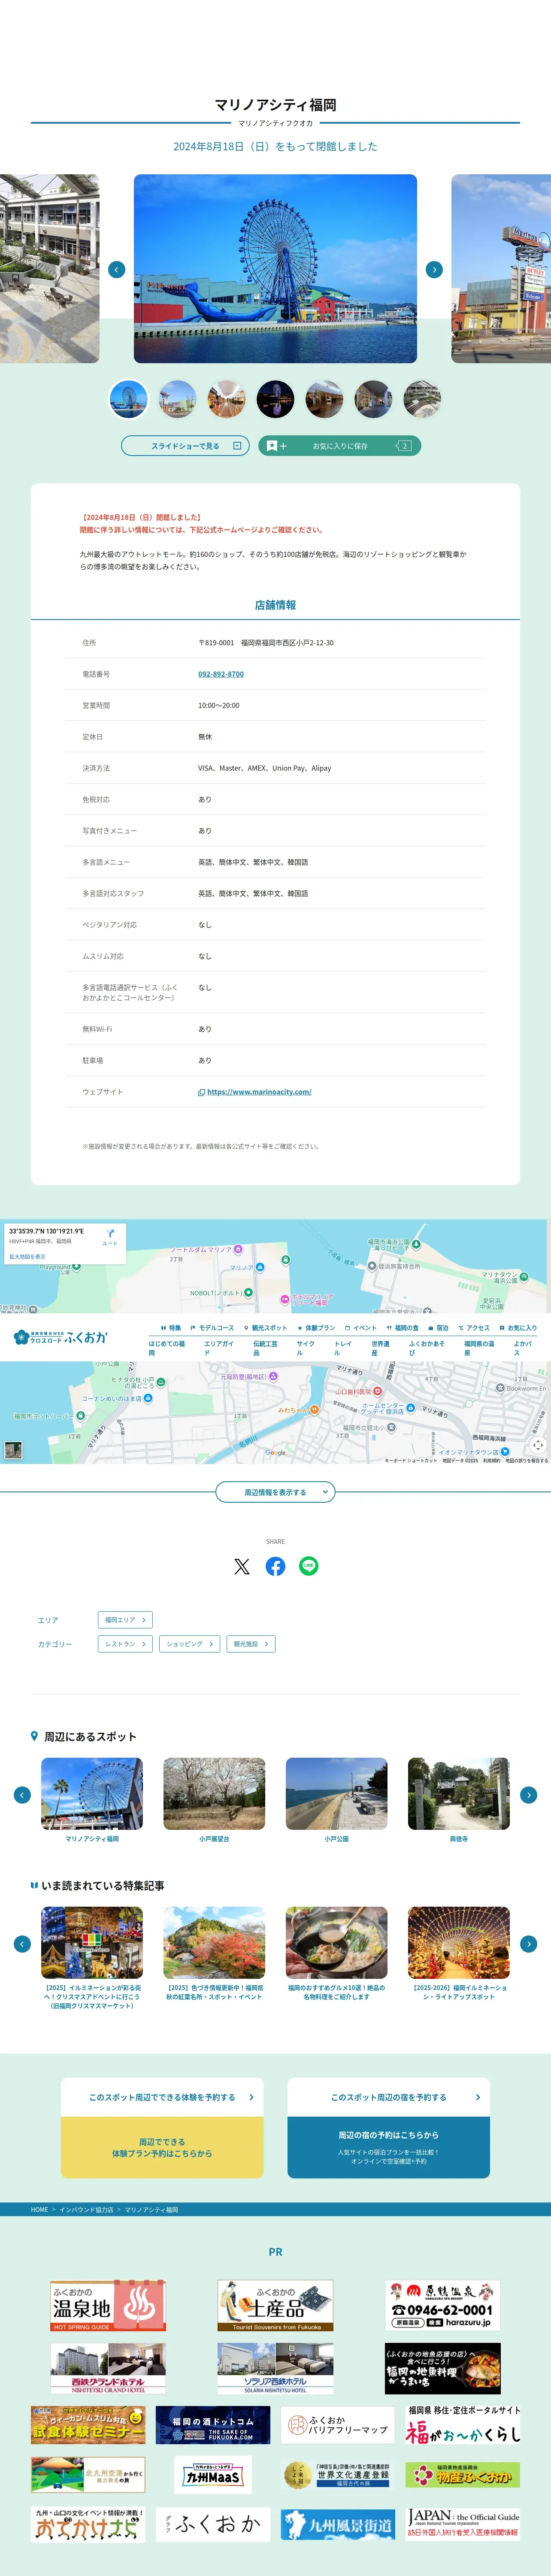Open 福岡の食 menu item
Image resolution: width=551 pixels, height=2576 pixels.
402,1328
